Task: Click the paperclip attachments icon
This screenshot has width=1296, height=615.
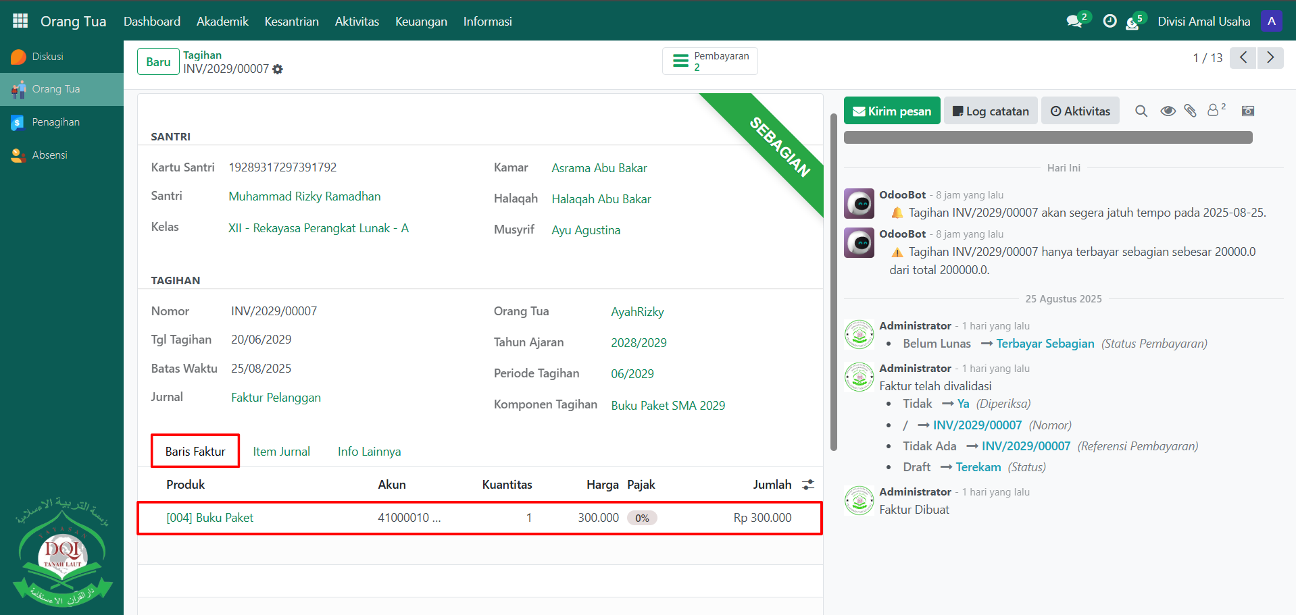Action: click(1191, 111)
